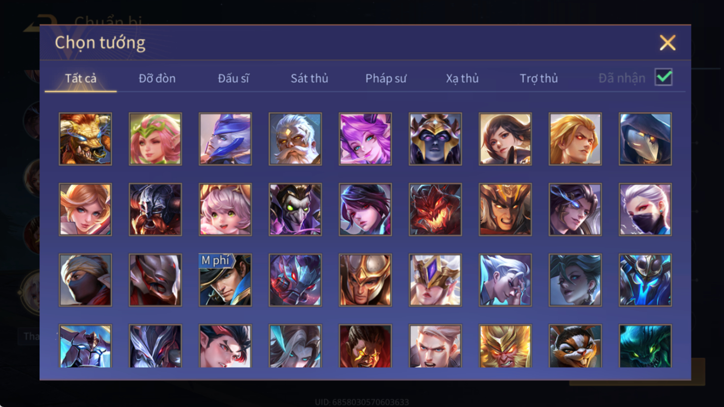Pick the raccoon hero portrait

[575, 346]
